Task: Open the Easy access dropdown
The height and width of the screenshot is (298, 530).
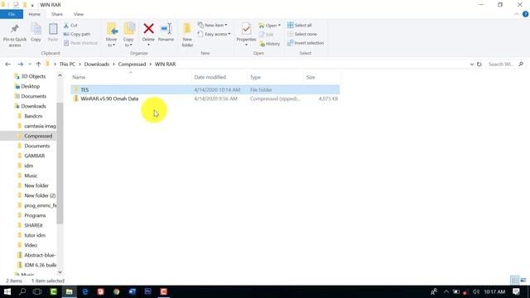Action: [x=214, y=34]
